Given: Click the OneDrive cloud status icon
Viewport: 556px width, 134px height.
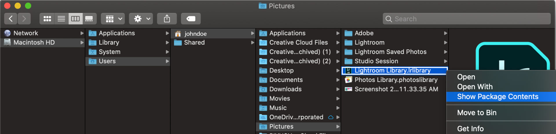Looking at the screenshot, I should tap(331, 117).
